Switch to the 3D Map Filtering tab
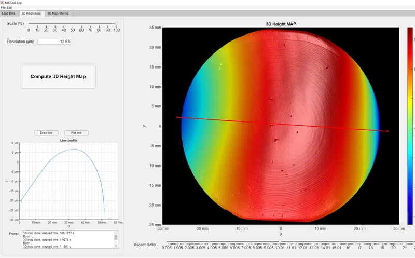The height and width of the screenshot is (258, 415). (58, 13)
